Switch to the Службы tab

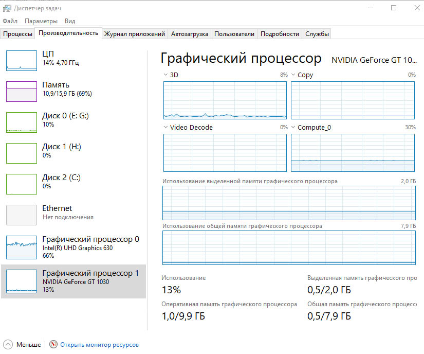[x=317, y=34]
